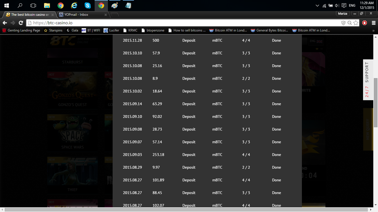Show hidden system tray icons
The image size is (378, 212).
[317, 6]
